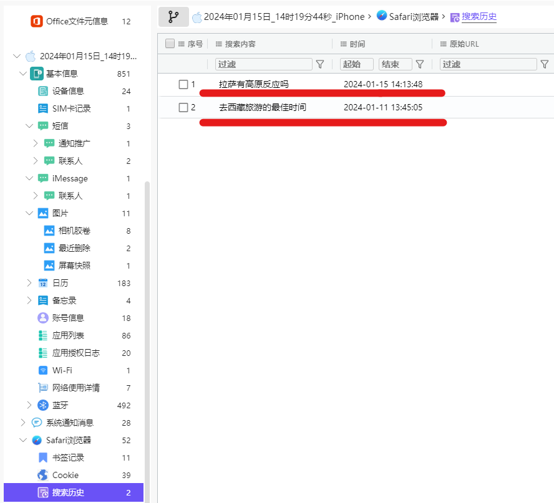The height and width of the screenshot is (503, 554).
Task: Check row 1 拉萨有高原反应吗 checkbox
Action: [183, 84]
